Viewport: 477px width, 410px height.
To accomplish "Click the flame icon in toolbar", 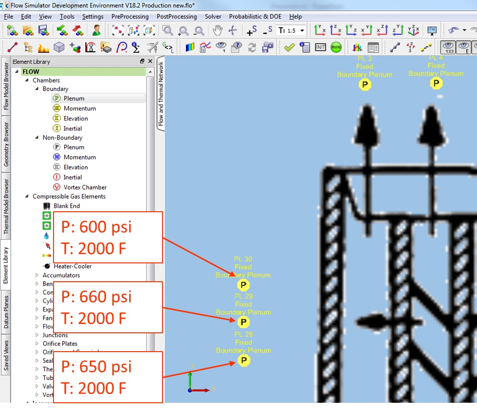I will coord(43,47).
